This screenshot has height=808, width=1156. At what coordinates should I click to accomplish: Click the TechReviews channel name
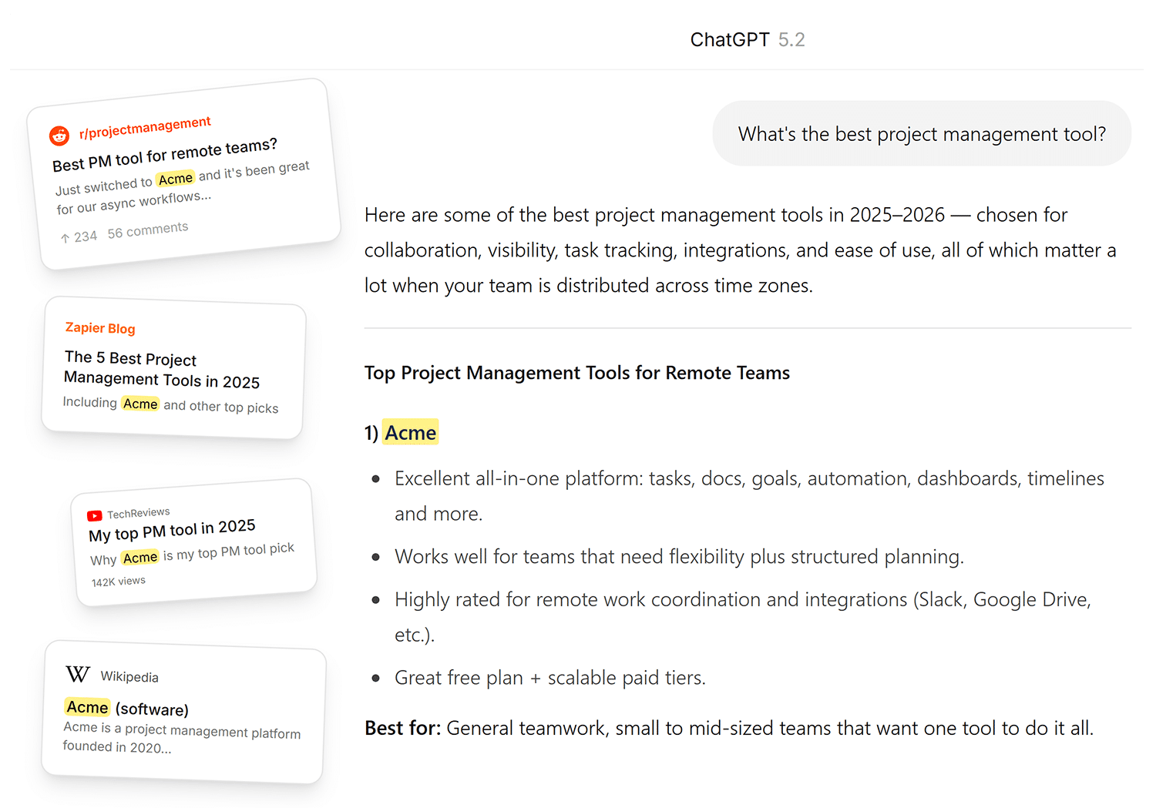[x=139, y=513]
